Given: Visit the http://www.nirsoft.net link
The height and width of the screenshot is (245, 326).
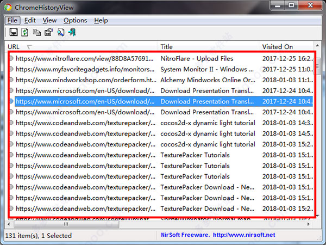Looking at the screenshot, I should pos(244,235).
